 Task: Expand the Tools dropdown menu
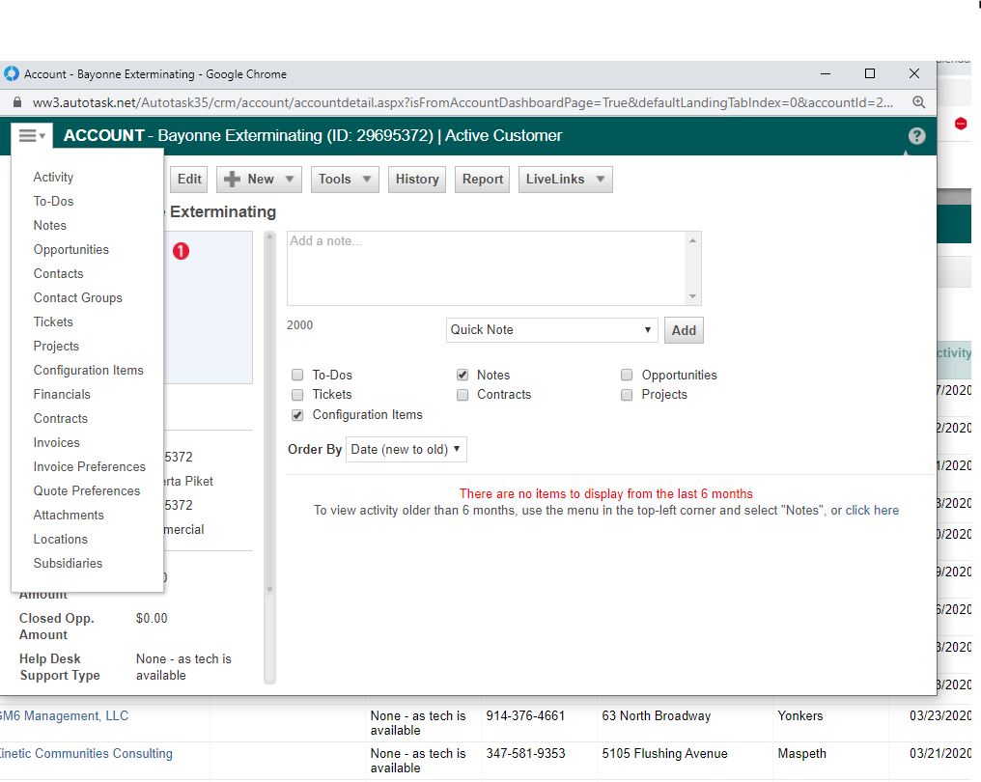pos(345,180)
